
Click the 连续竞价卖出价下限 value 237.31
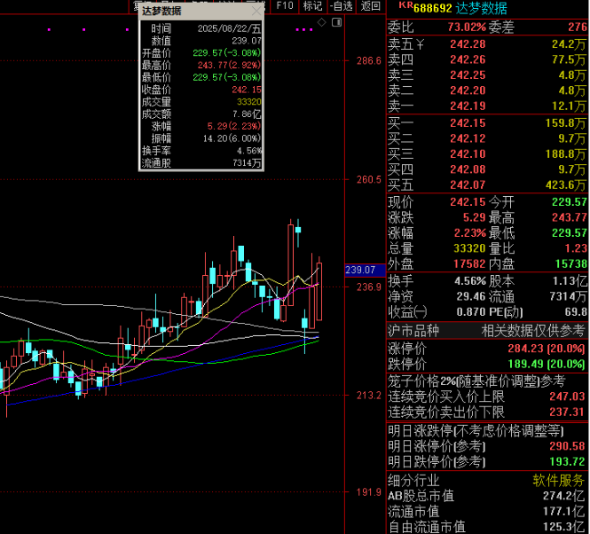(567, 412)
